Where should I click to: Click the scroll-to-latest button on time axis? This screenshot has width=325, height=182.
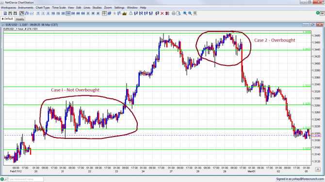[318, 169]
